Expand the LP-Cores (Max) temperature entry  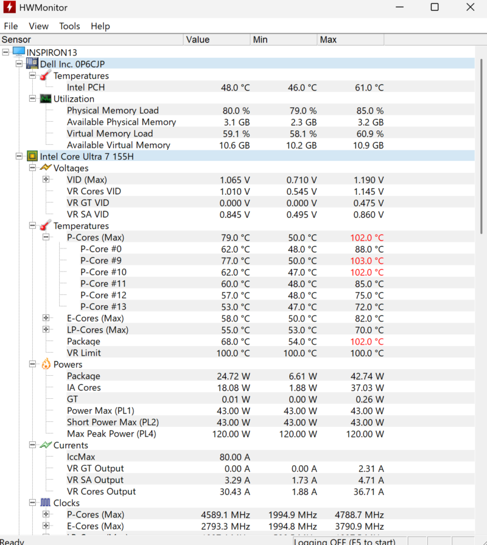coord(46,330)
